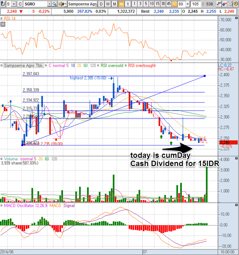Screen dimensions: 239x255
Task: Close the Volume panel via corner icon
Action: tap(236, 158)
